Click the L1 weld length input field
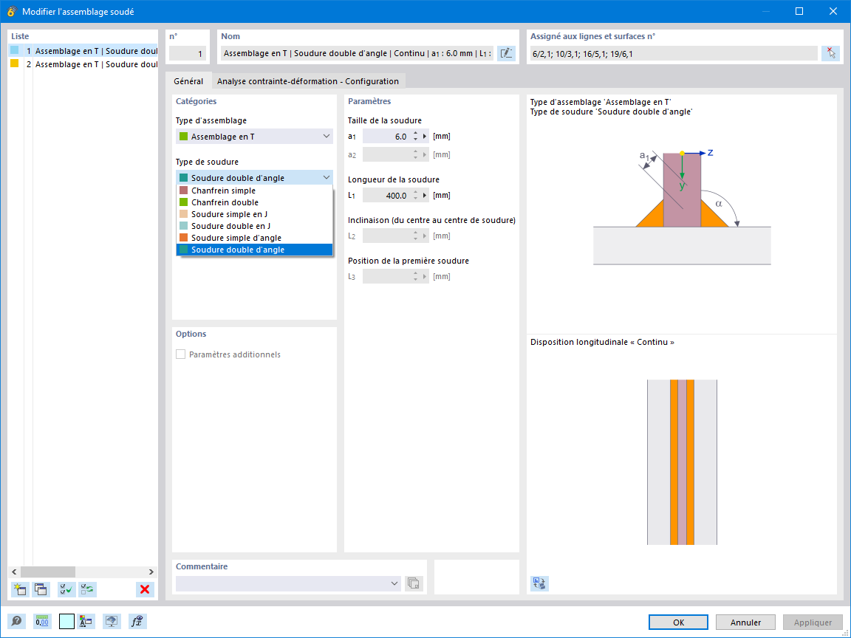The height and width of the screenshot is (638, 851). [387, 195]
